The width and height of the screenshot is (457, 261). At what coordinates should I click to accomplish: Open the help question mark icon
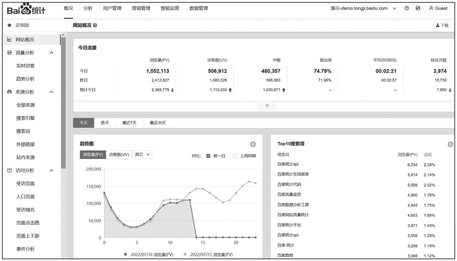pos(406,8)
